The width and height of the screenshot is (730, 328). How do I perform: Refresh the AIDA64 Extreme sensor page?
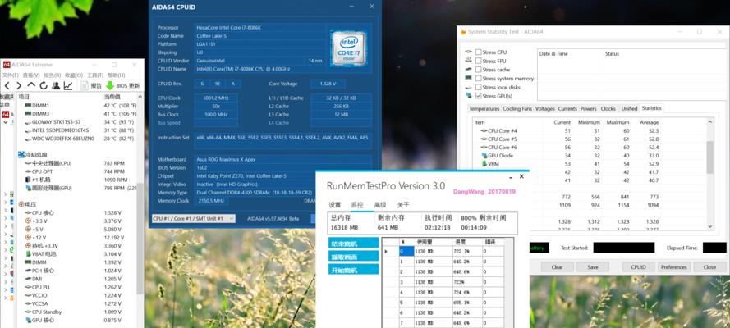[44, 85]
